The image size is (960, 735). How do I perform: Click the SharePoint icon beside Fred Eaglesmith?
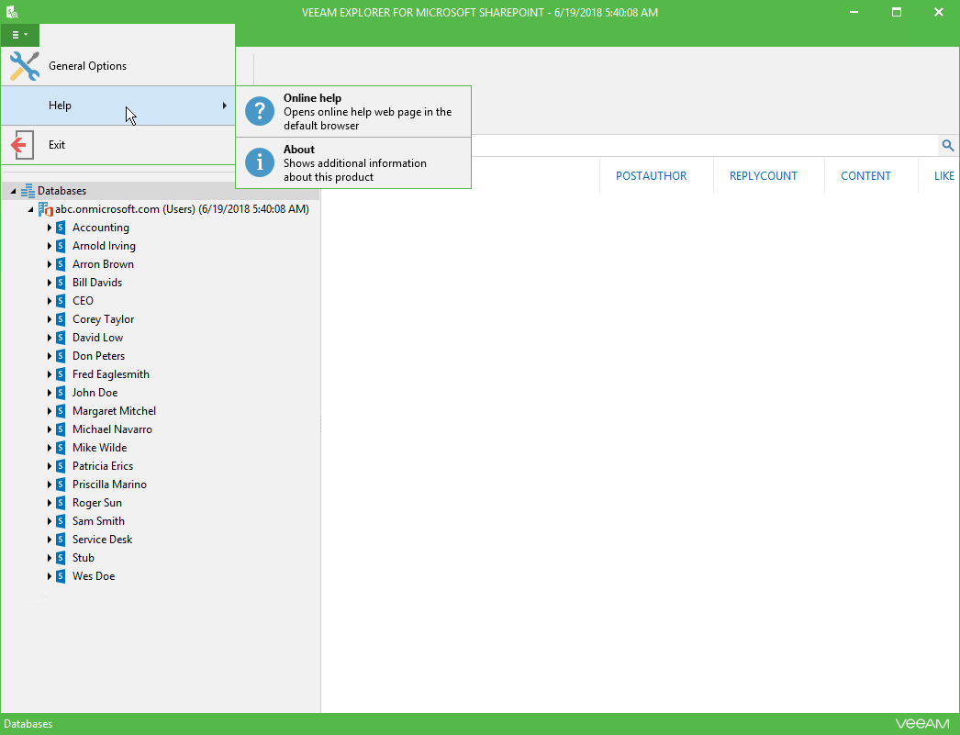click(x=61, y=374)
